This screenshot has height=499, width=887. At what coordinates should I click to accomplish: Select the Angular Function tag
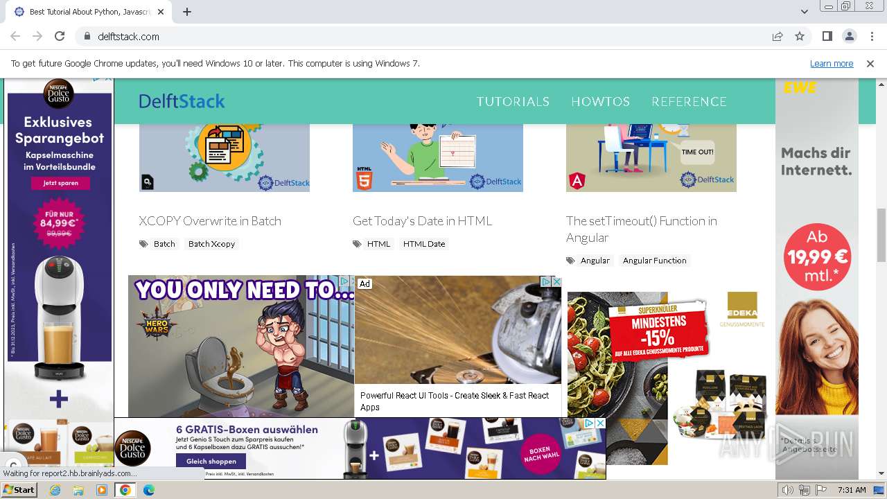point(654,261)
